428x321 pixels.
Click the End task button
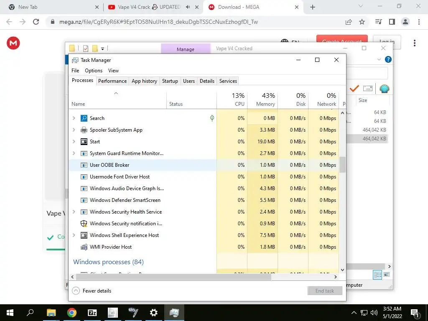(325, 291)
